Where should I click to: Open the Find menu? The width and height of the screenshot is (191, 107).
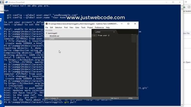click(x=66, y=28)
